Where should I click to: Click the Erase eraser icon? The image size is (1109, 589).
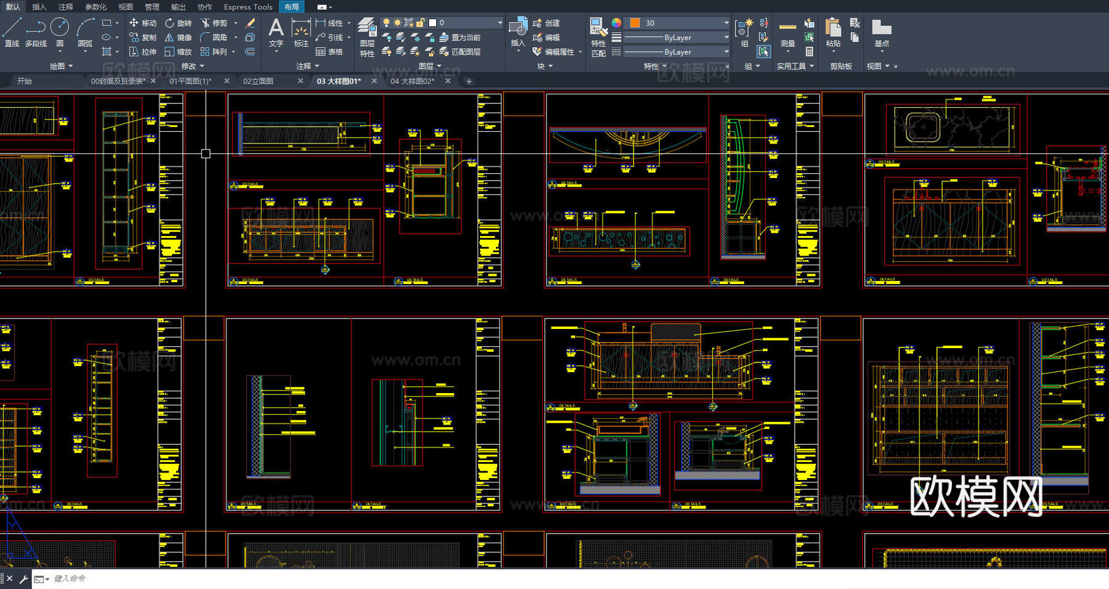pos(250,23)
